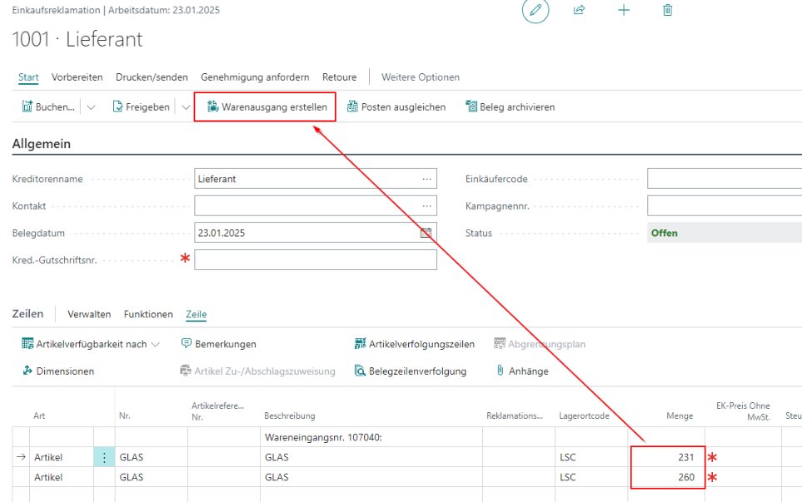This screenshot has height=502, width=802.
Task: Open Anhänge paperclip attachments
Action: click(x=522, y=371)
